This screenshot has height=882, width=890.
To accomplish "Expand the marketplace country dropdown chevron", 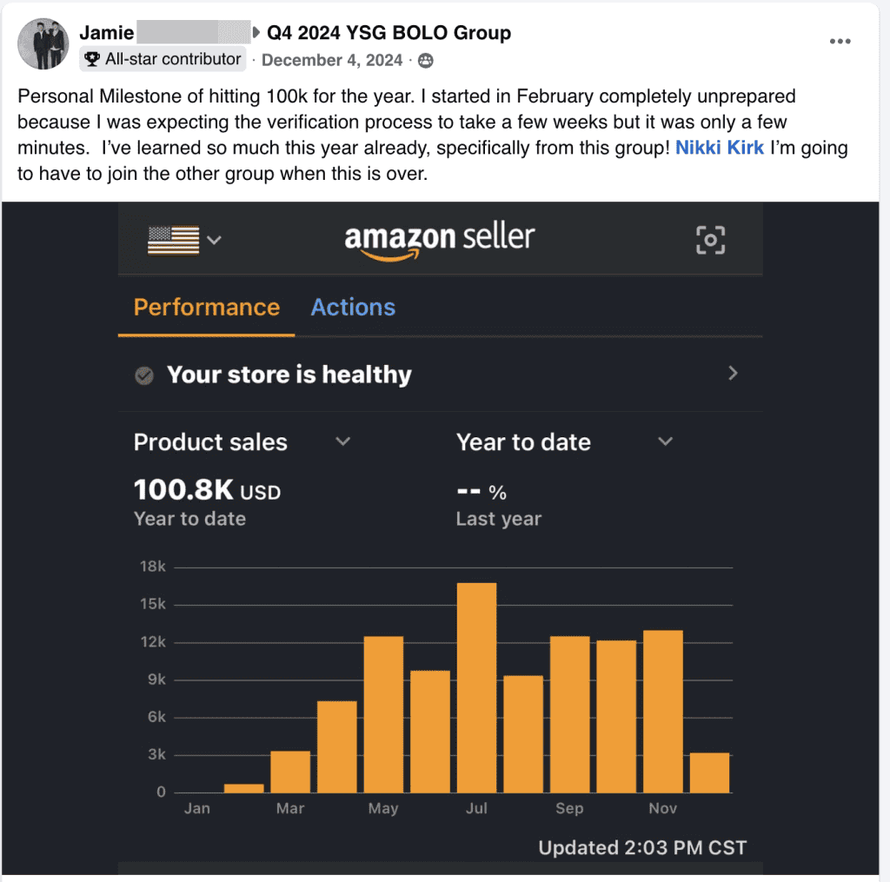I will tap(214, 240).
